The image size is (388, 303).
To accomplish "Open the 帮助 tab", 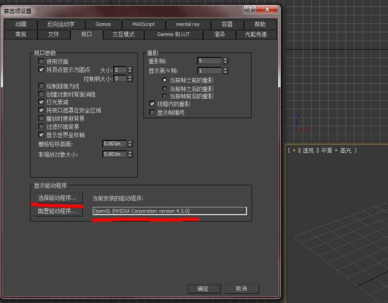I will pyautogui.click(x=260, y=24).
